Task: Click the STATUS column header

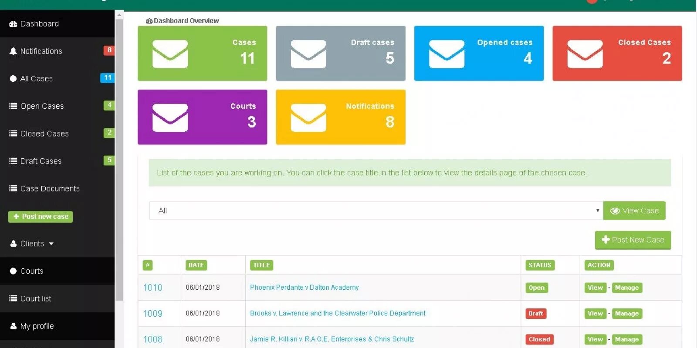Action: (x=540, y=265)
